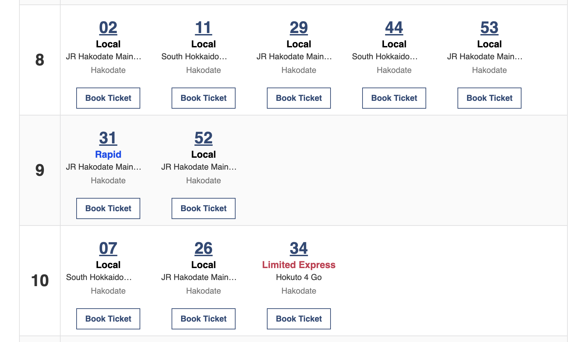Book Ticket for the 9:52 Local
578x342 pixels.
[204, 208]
